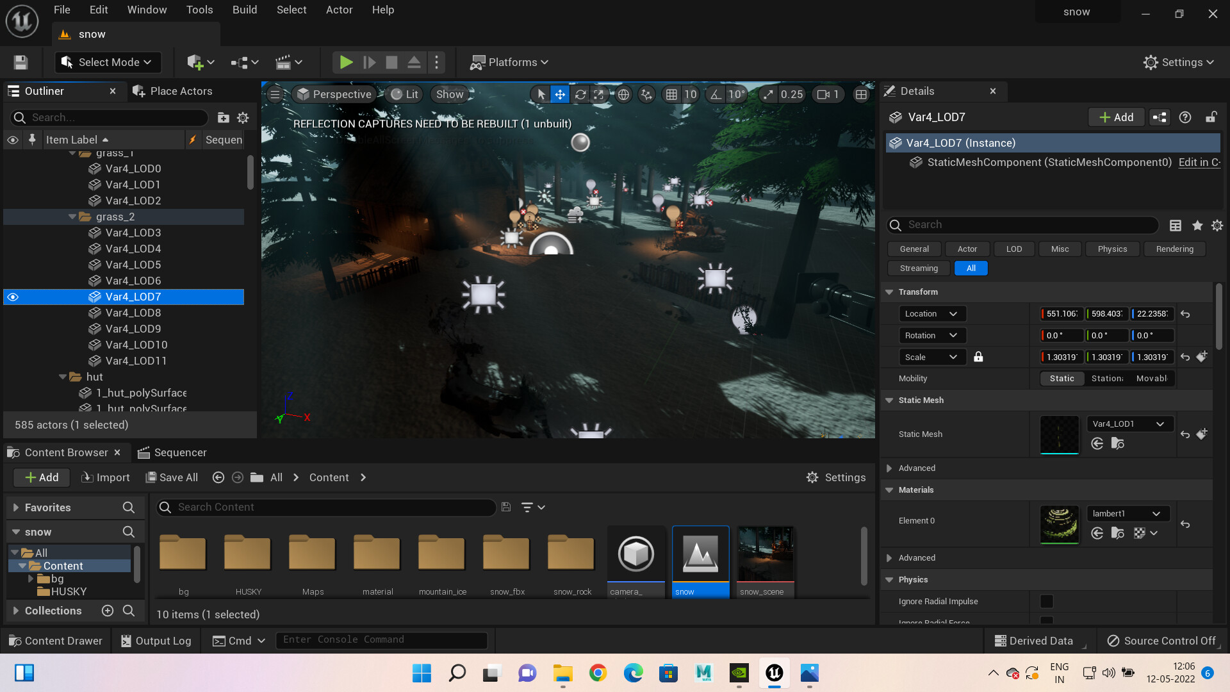Switch to the Sequencer tab
The height and width of the screenshot is (692, 1230).
(179, 452)
